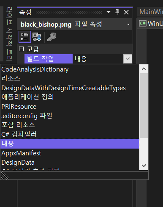Select the highlighted 내용 option
163x207 pixels.
[70, 144]
